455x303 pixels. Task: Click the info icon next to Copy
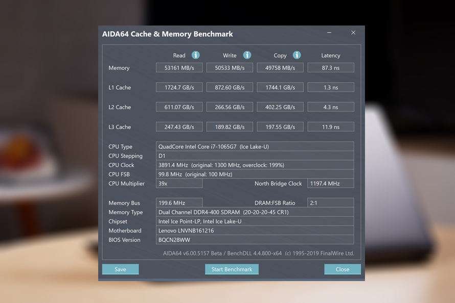297,55
